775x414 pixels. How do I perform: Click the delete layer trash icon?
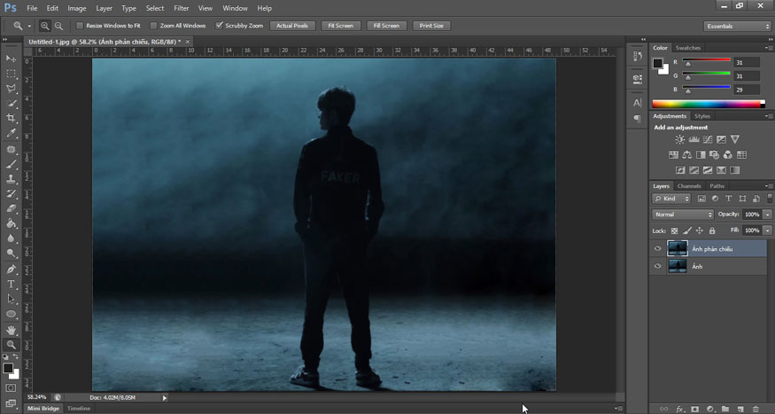[756, 409]
